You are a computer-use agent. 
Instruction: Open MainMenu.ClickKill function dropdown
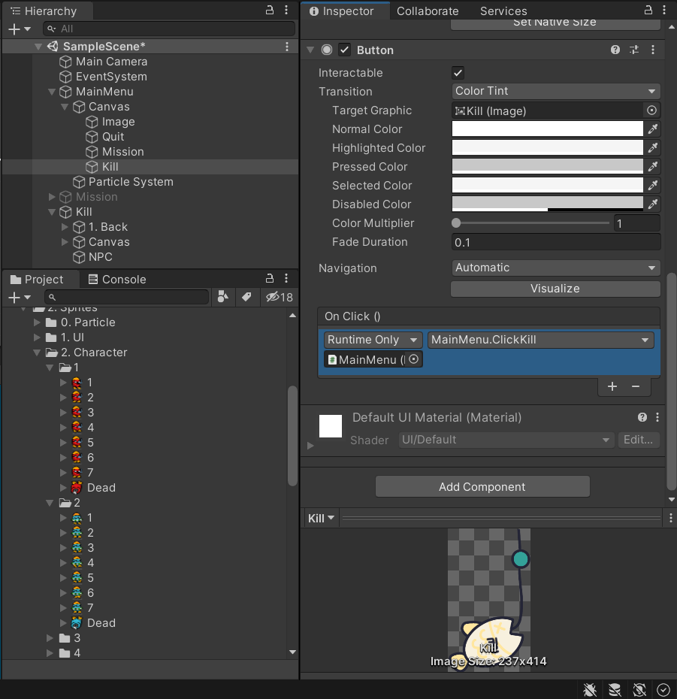pyautogui.click(x=540, y=340)
